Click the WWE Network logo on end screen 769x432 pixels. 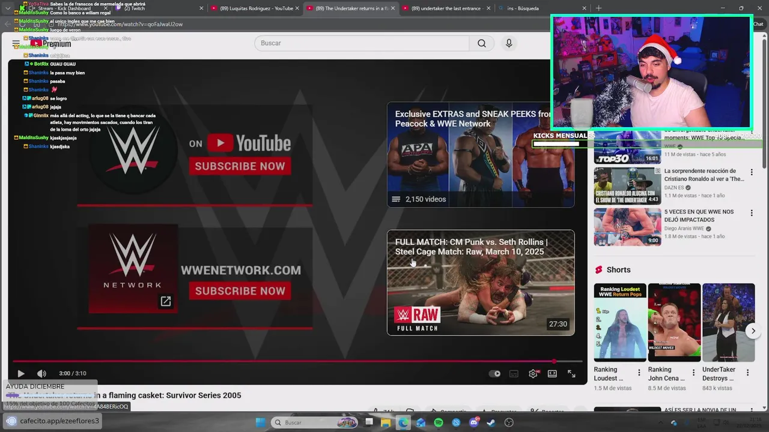point(133,268)
